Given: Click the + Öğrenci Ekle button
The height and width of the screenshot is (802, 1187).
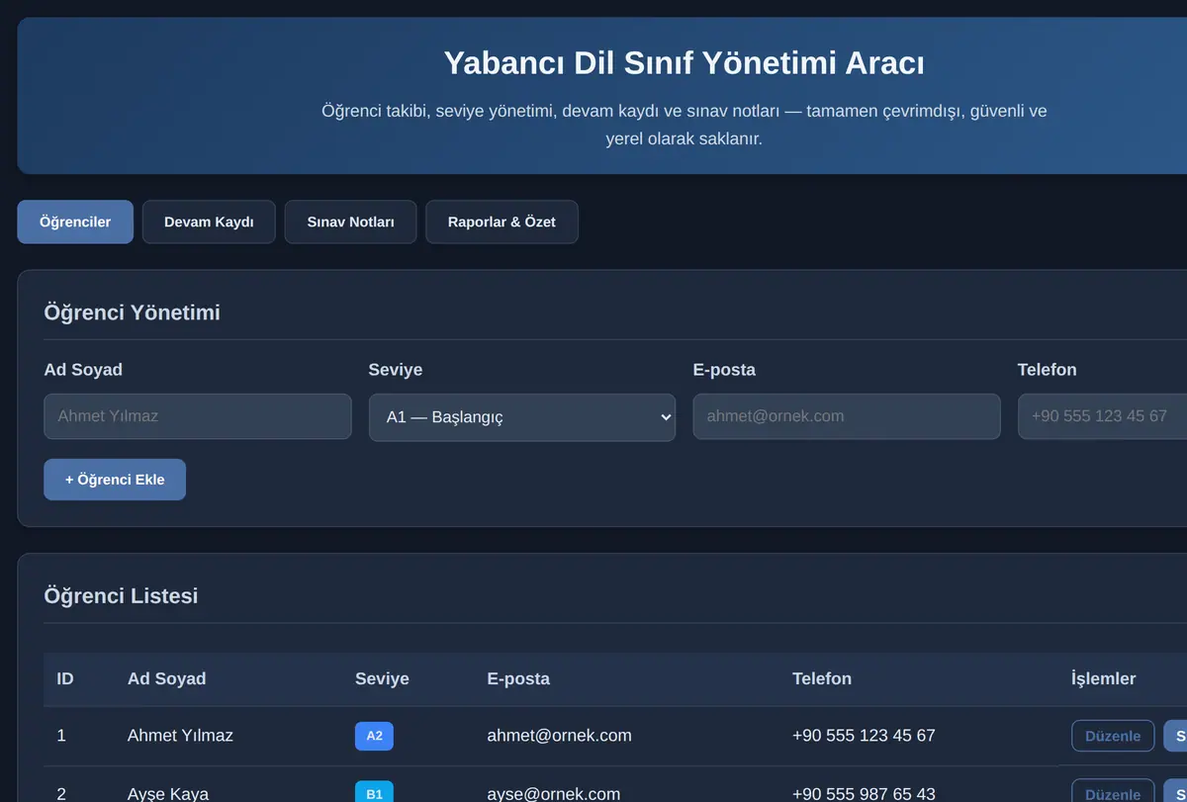Looking at the screenshot, I should 115,480.
